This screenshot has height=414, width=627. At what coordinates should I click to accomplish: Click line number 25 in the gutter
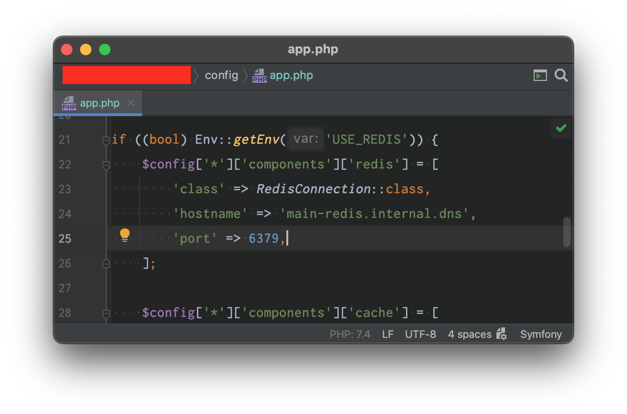tap(65, 238)
